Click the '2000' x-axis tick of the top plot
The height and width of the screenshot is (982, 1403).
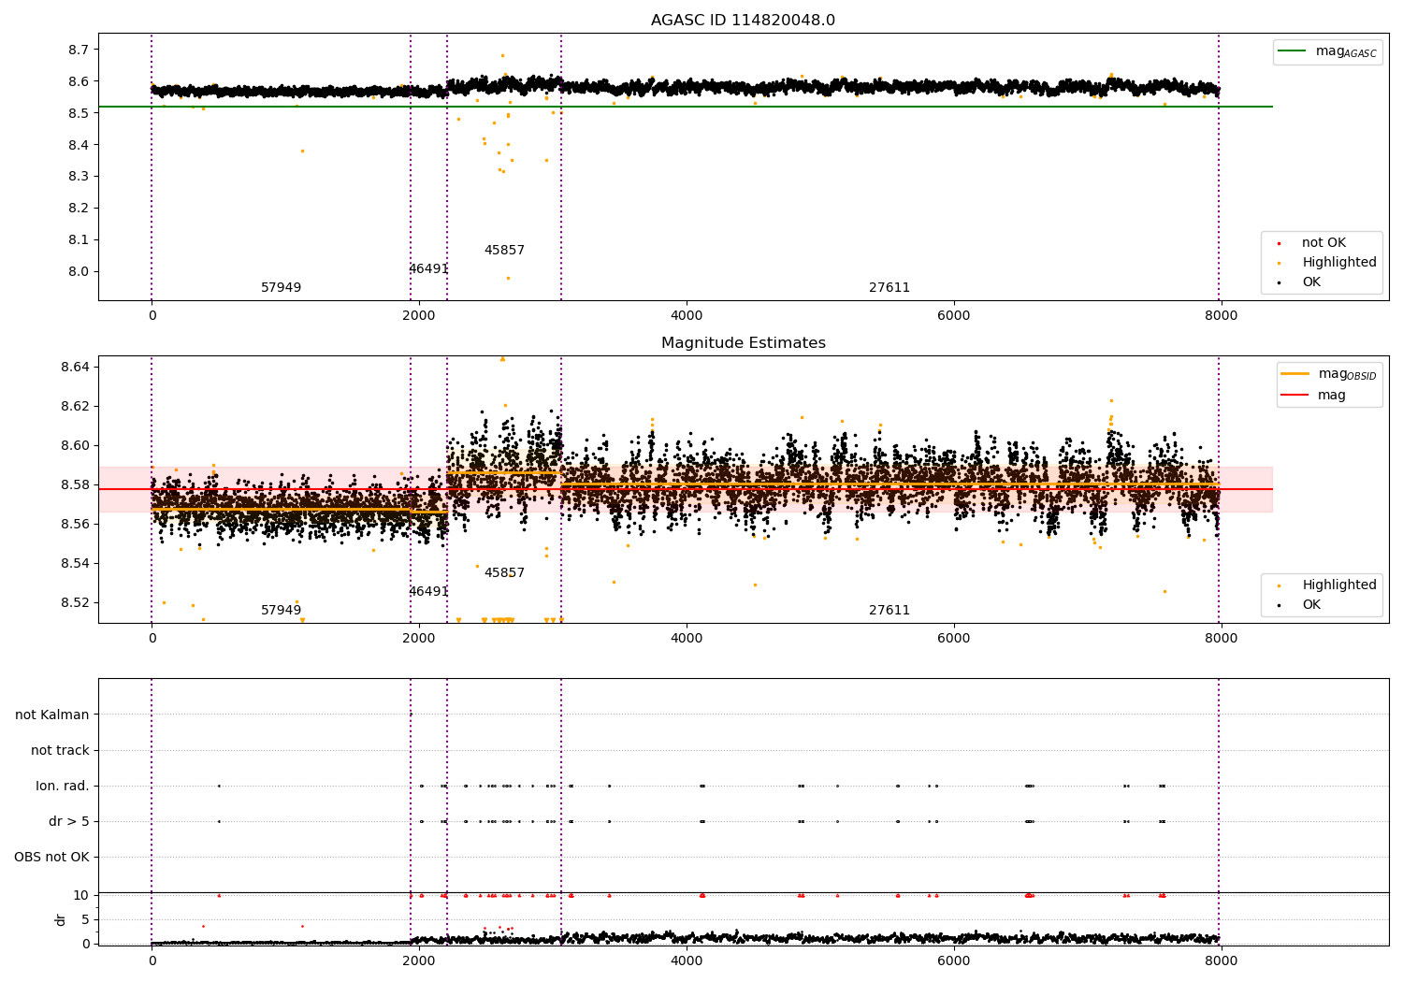click(x=419, y=316)
